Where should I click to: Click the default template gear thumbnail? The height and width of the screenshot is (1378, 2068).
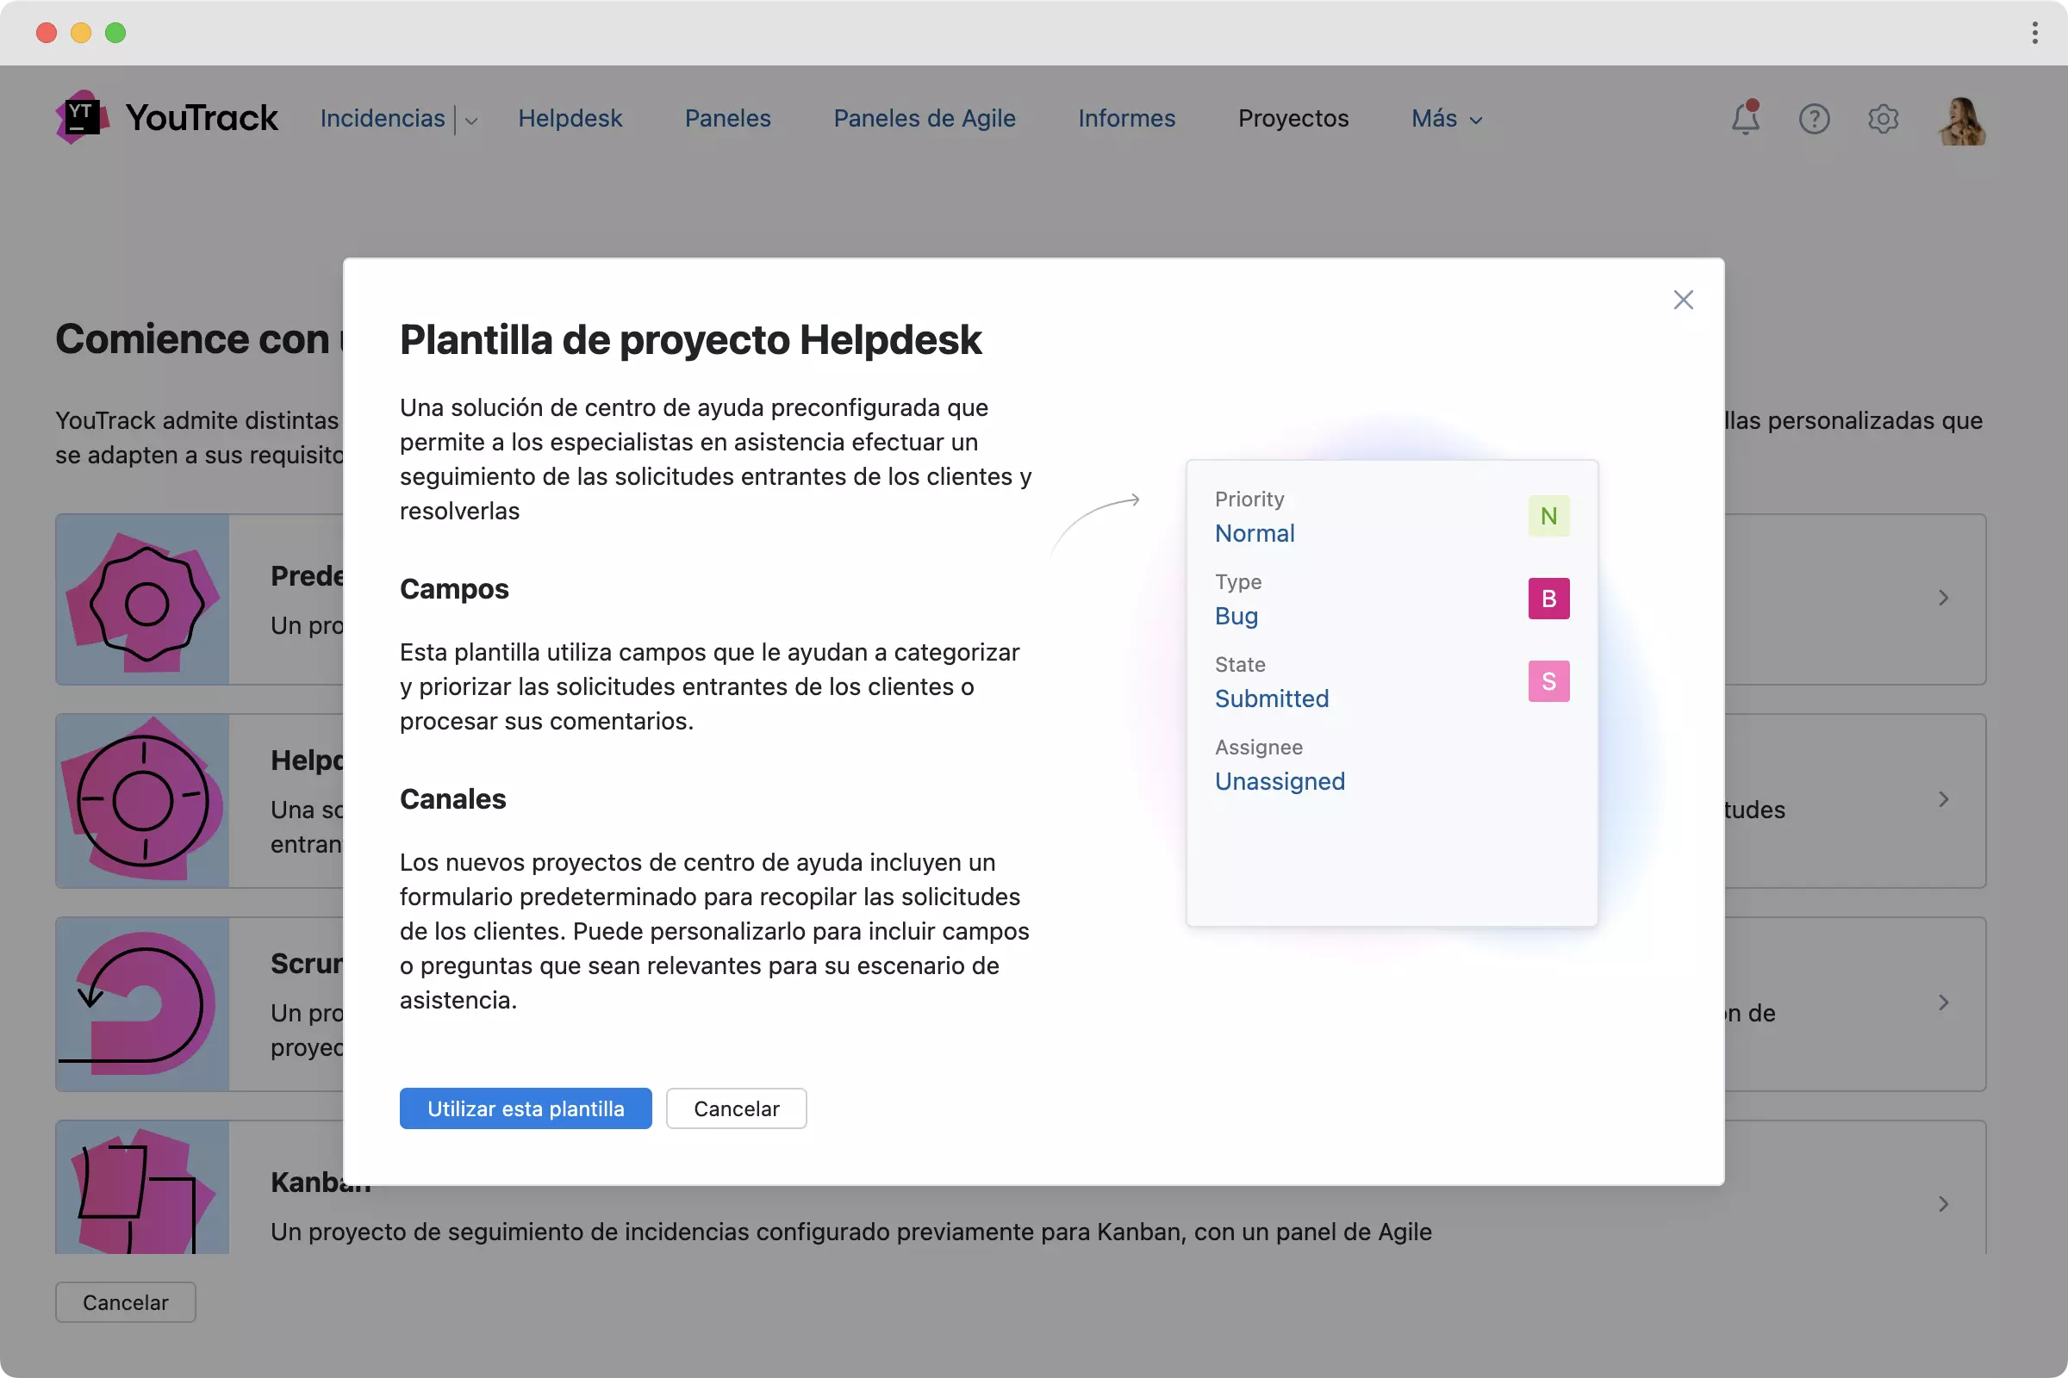point(142,600)
